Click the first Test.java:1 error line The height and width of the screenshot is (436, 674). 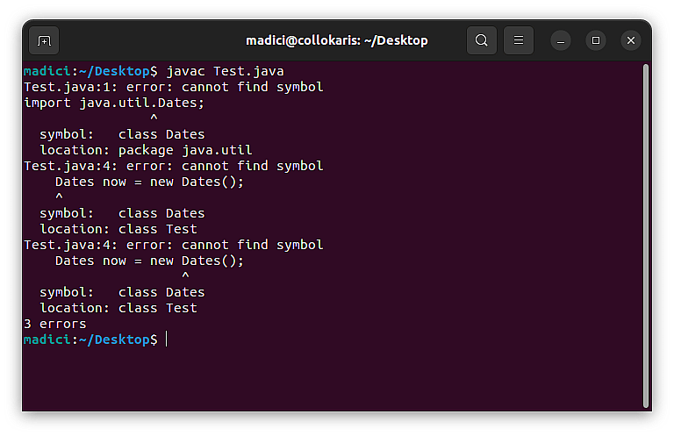click(x=173, y=87)
